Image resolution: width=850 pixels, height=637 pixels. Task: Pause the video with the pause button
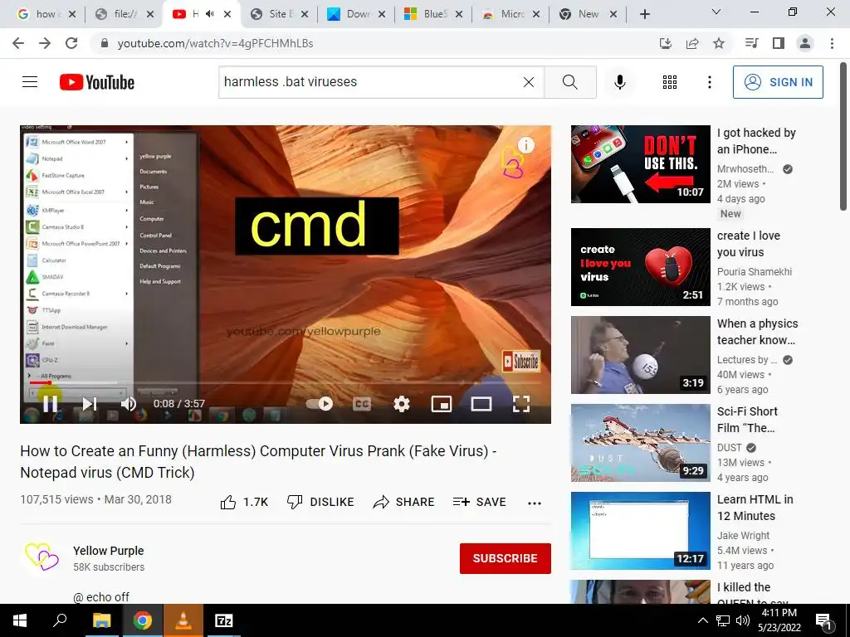pos(50,404)
